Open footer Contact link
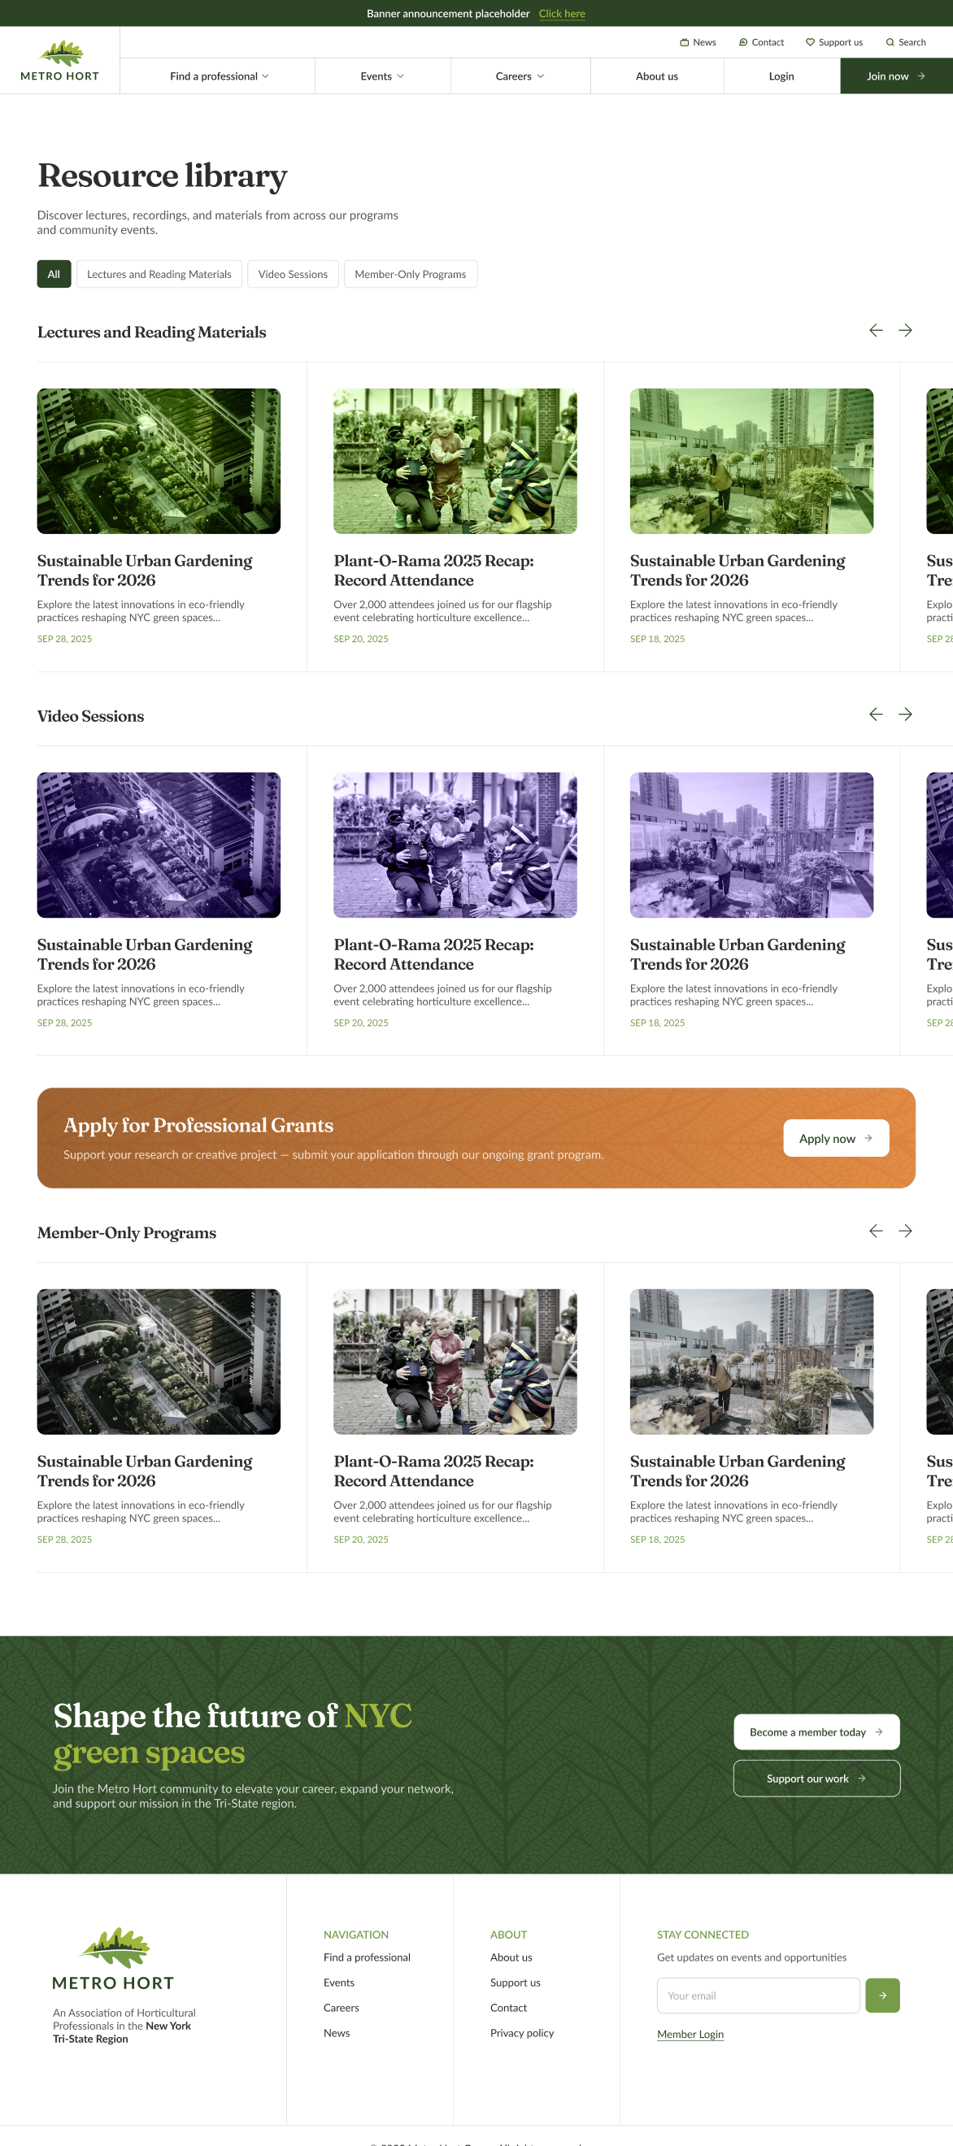The height and width of the screenshot is (2146, 953). 508,2008
